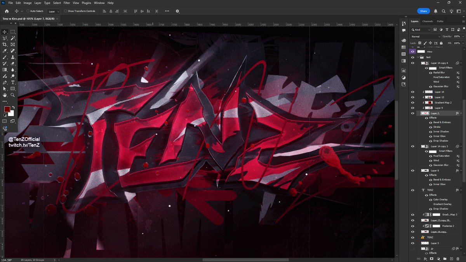Screen dimensions: 466x262
Task: Select the Pen tool
Action: pos(5,82)
